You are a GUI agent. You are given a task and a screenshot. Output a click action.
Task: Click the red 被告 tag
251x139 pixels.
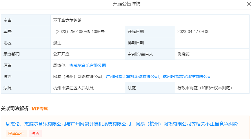click(x=35, y=134)
